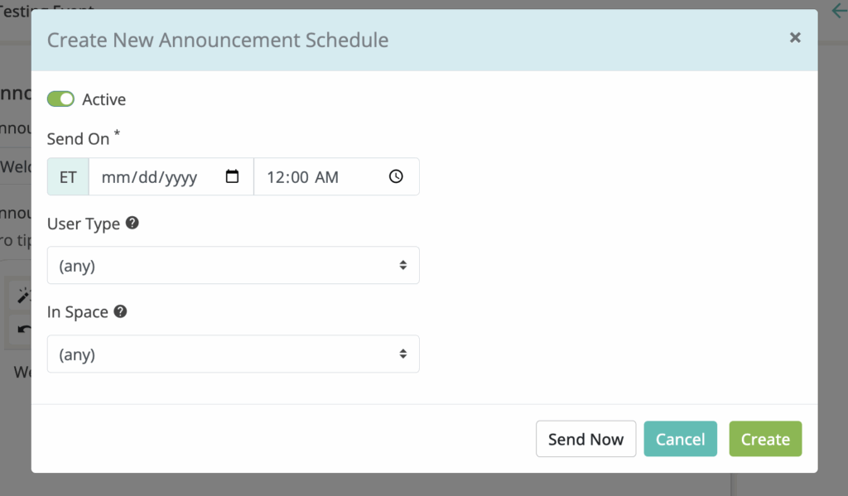Click the green Create button
This screenshot has height=496, width=848.
point(765,439)
